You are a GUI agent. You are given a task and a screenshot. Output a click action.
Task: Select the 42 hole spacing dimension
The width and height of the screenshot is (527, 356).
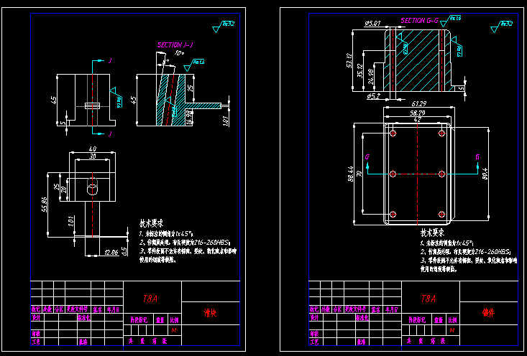(x=418, y=119)
